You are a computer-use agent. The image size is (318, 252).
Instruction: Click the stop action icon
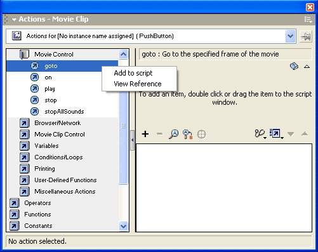pos(34,100)
